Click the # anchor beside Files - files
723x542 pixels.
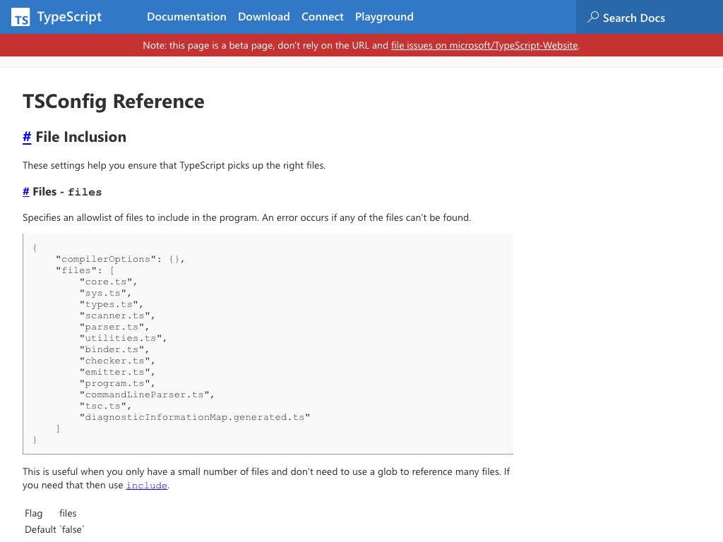pyautogui.click(x=26, y=192)
